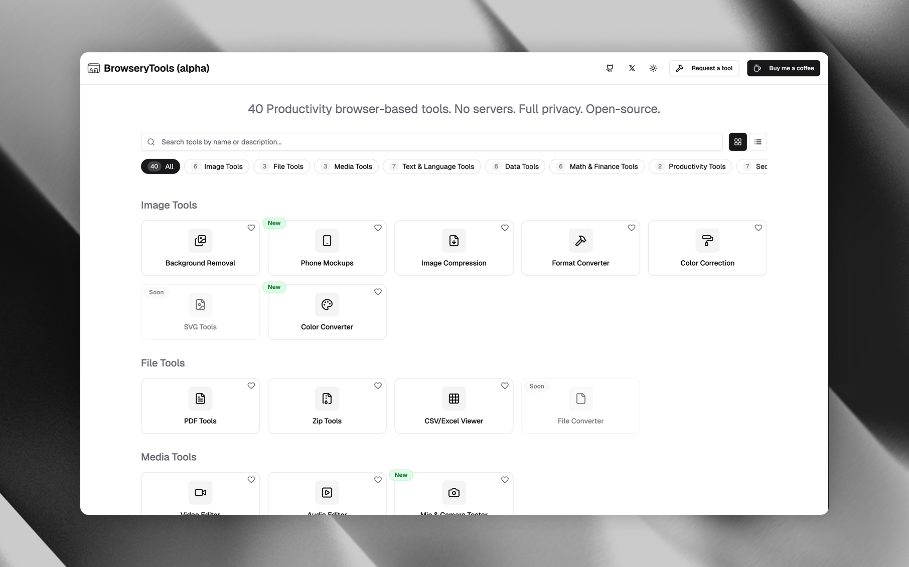This screenshot has height=567, width=909.
Task: Click the tool search input field
Action: [431, 141]
